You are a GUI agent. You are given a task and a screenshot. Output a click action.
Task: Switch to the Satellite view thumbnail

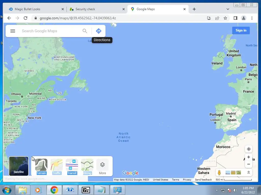pyautogui.click(x=19, y=166)
